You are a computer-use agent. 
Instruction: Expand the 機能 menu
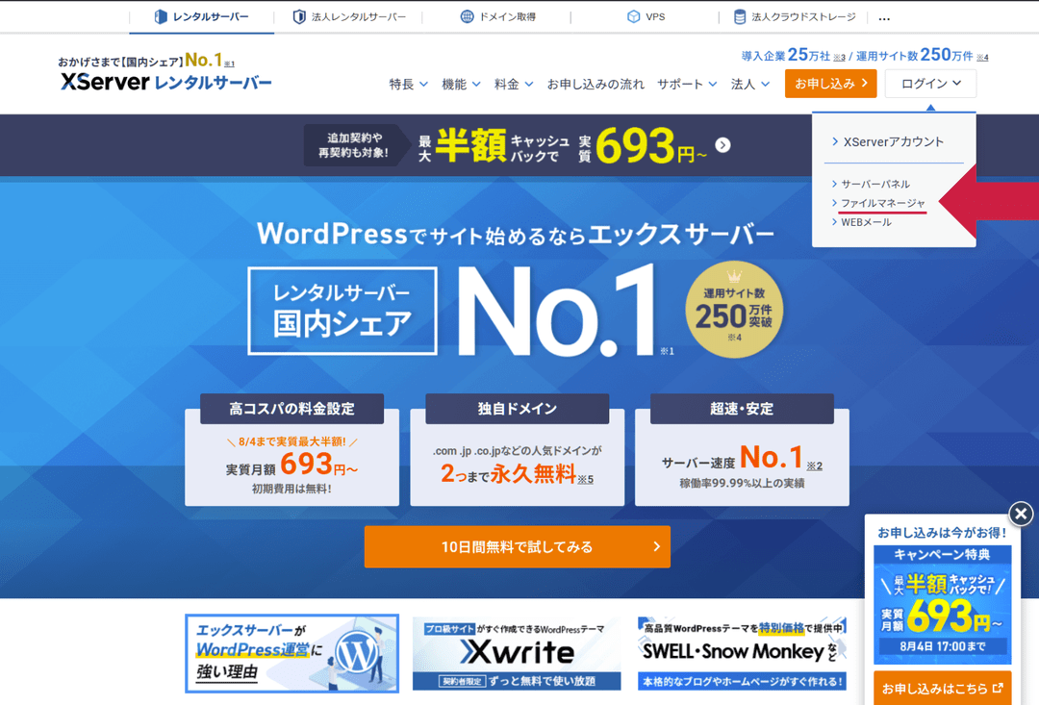(x=461, y=84)
